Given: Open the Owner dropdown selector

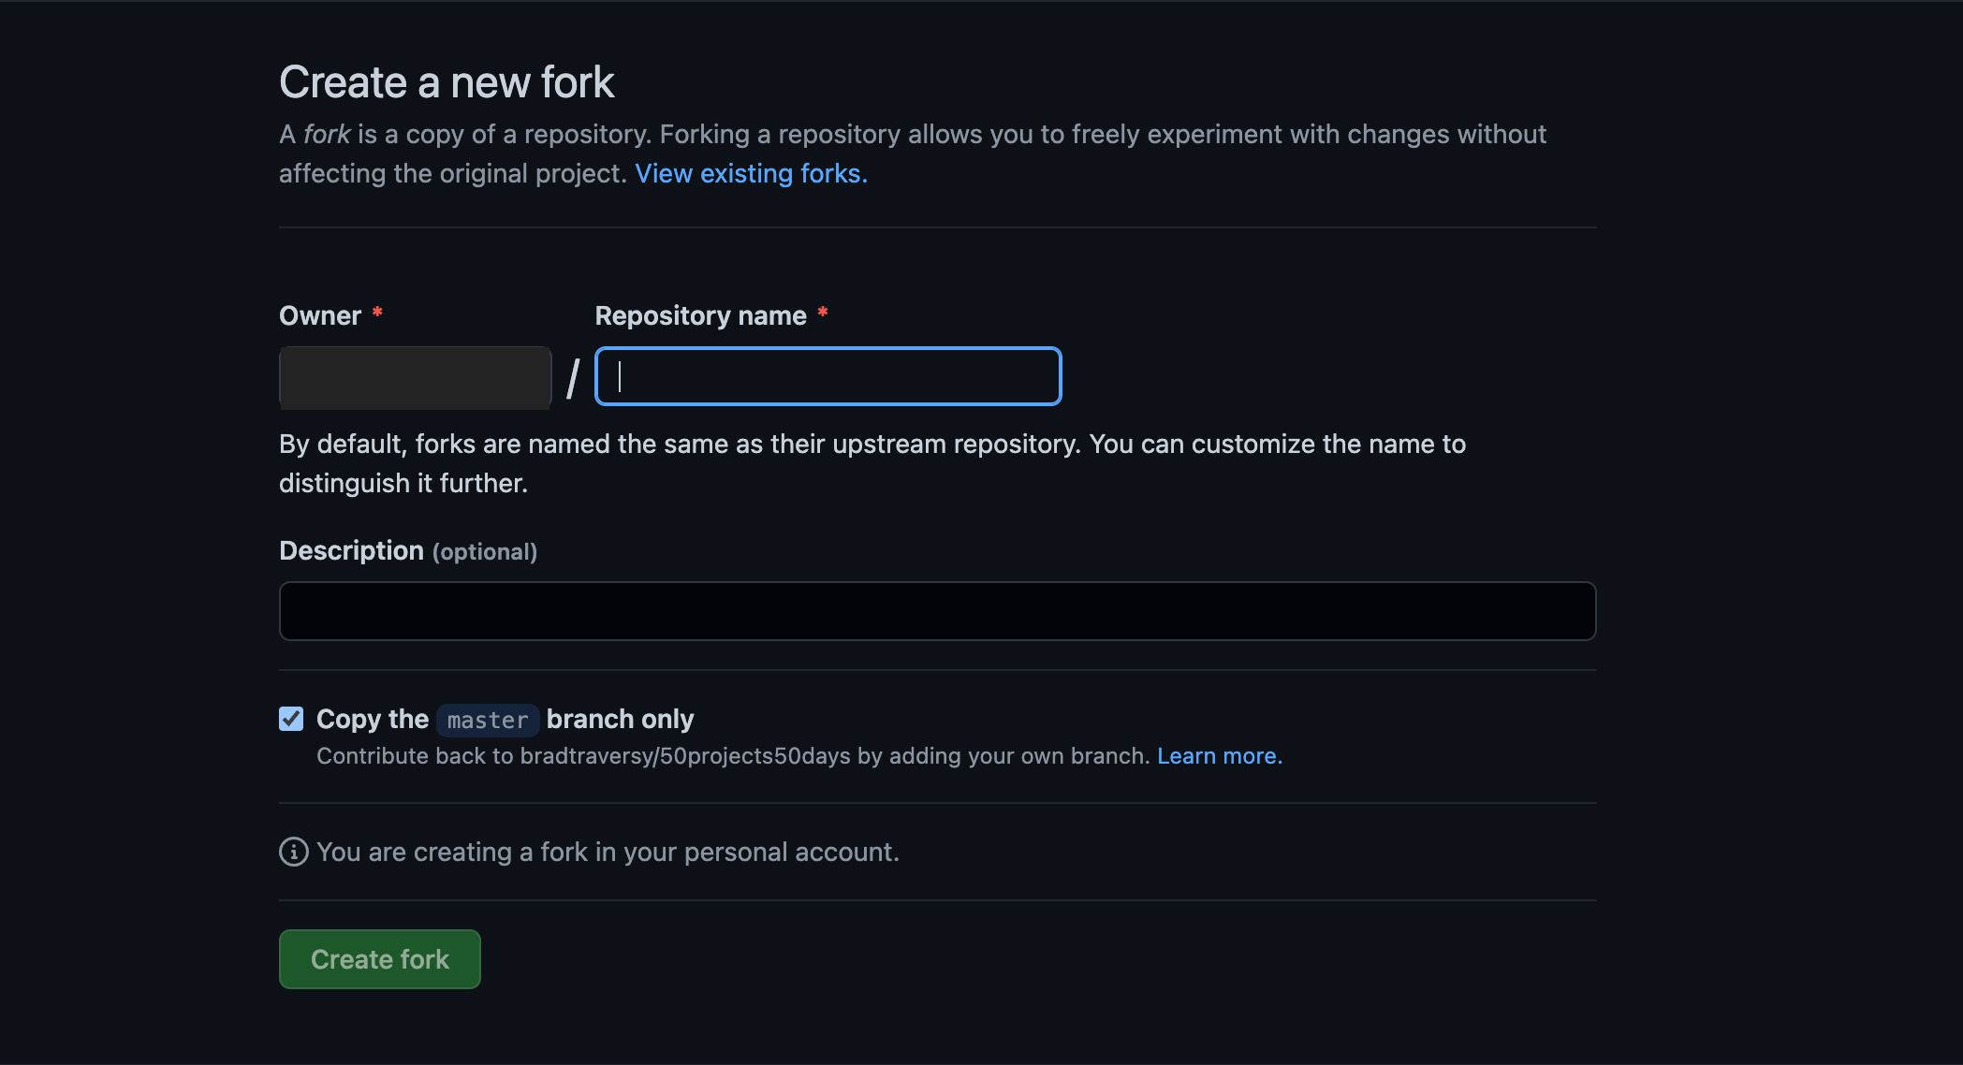Looking at the screenshot, I should click(415, 378).
